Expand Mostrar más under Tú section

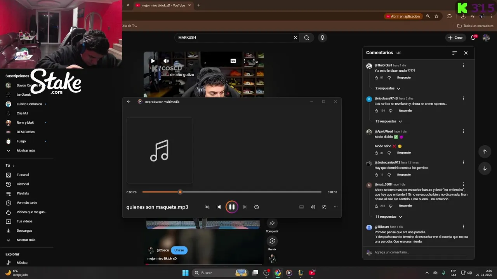(x=26, y=240)
